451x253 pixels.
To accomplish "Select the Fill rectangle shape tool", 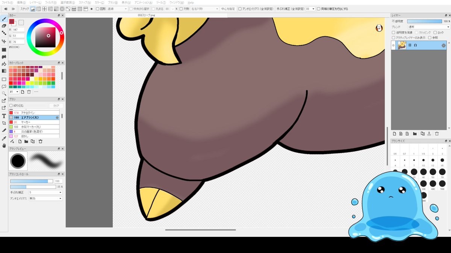I will [4, 49].
